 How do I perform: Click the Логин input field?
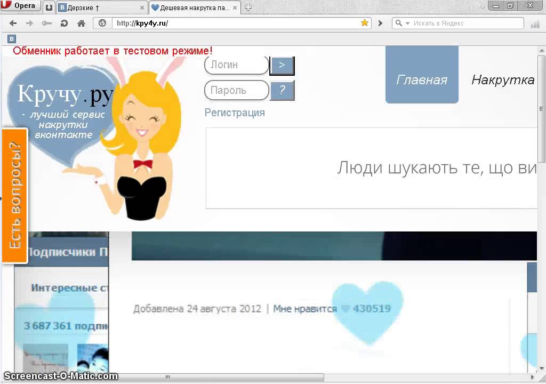[x=236, y=65]
